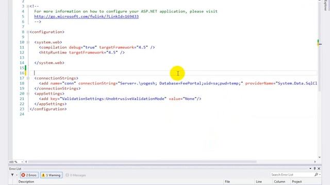Open the Error List window position menu
This screenshot has width=330, height=185.
pos(310,169)
